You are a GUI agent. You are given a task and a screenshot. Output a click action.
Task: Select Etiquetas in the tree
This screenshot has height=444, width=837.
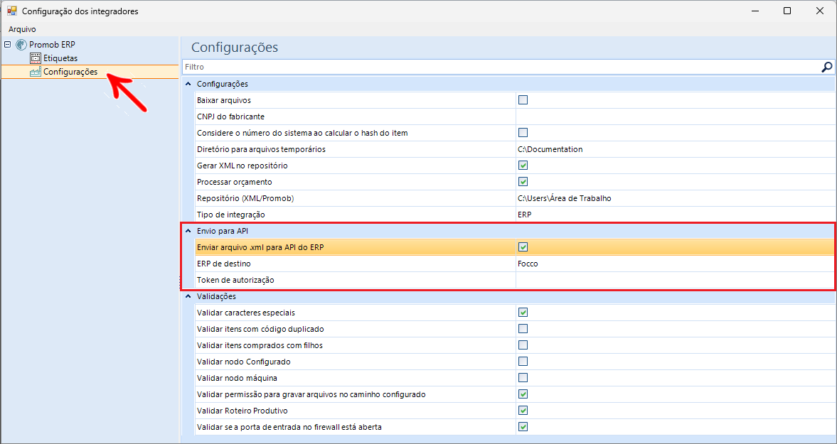(60, 58)
